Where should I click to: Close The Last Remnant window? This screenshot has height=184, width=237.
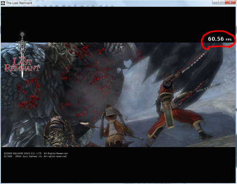[x=230, y=2]
